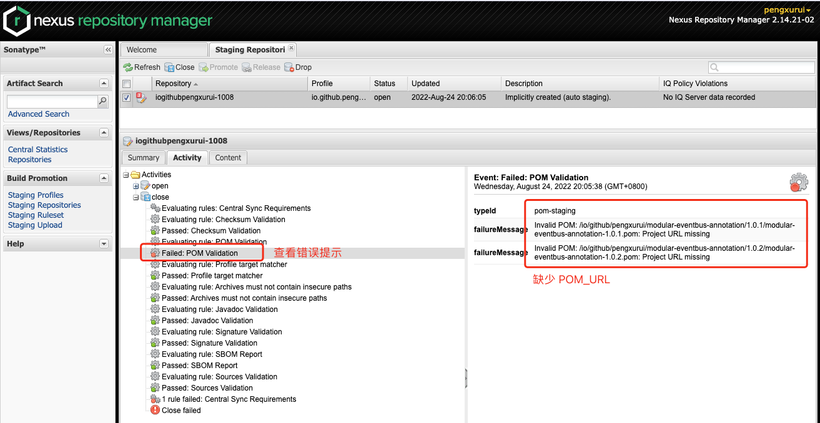Click the Release toolbar button
This screenshot has height=423, width=820.
[x=261, y=67]
